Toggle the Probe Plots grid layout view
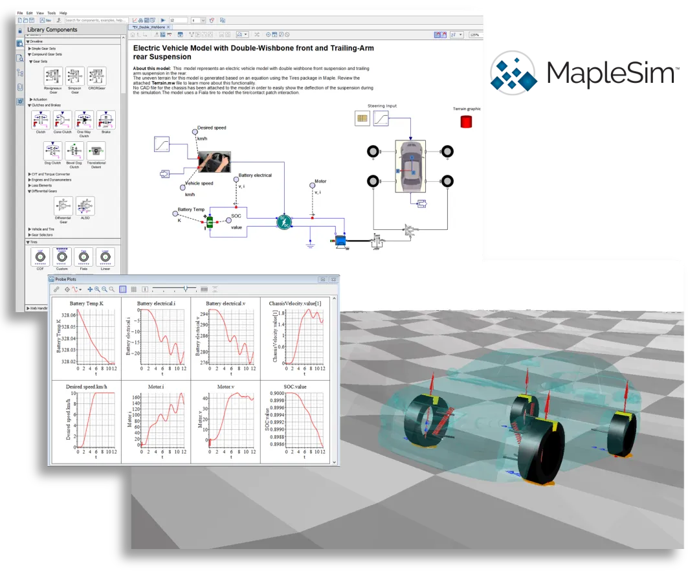Image resolution: width=699 pixels, height=571 pixels. click(x=134, y=289)
